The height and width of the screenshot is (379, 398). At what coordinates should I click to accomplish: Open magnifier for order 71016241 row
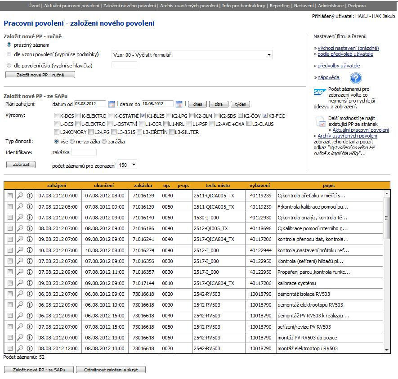pos(20,239)
